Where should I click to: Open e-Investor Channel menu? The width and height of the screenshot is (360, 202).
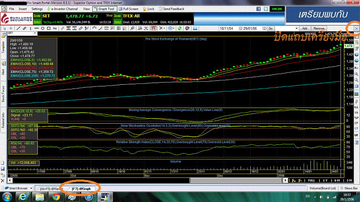63,9
